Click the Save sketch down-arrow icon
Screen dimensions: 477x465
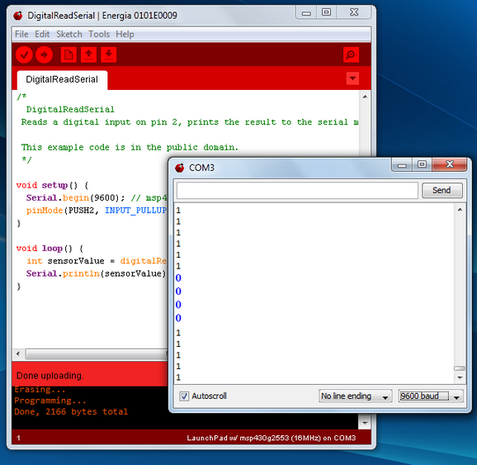[x=109, y=55]
